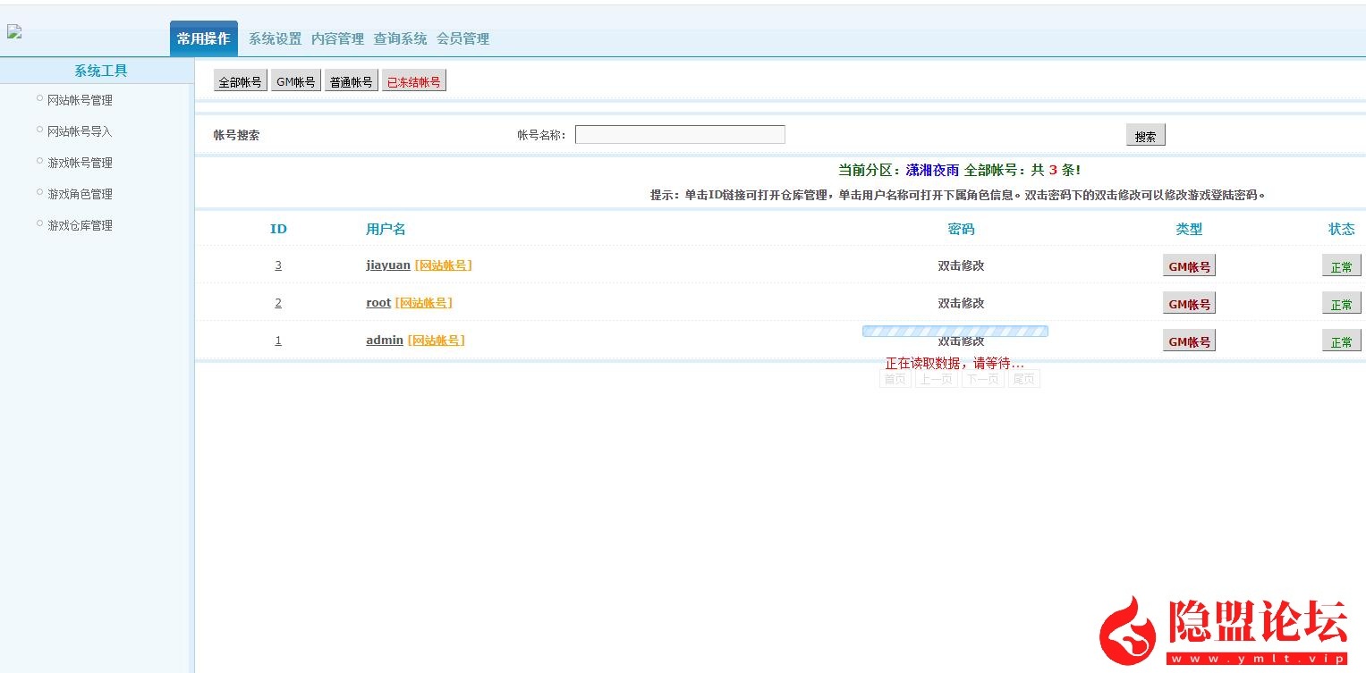Screen dimensions: 1366x673
Task: Open ID 1 warehouse link
Action: 278,341
